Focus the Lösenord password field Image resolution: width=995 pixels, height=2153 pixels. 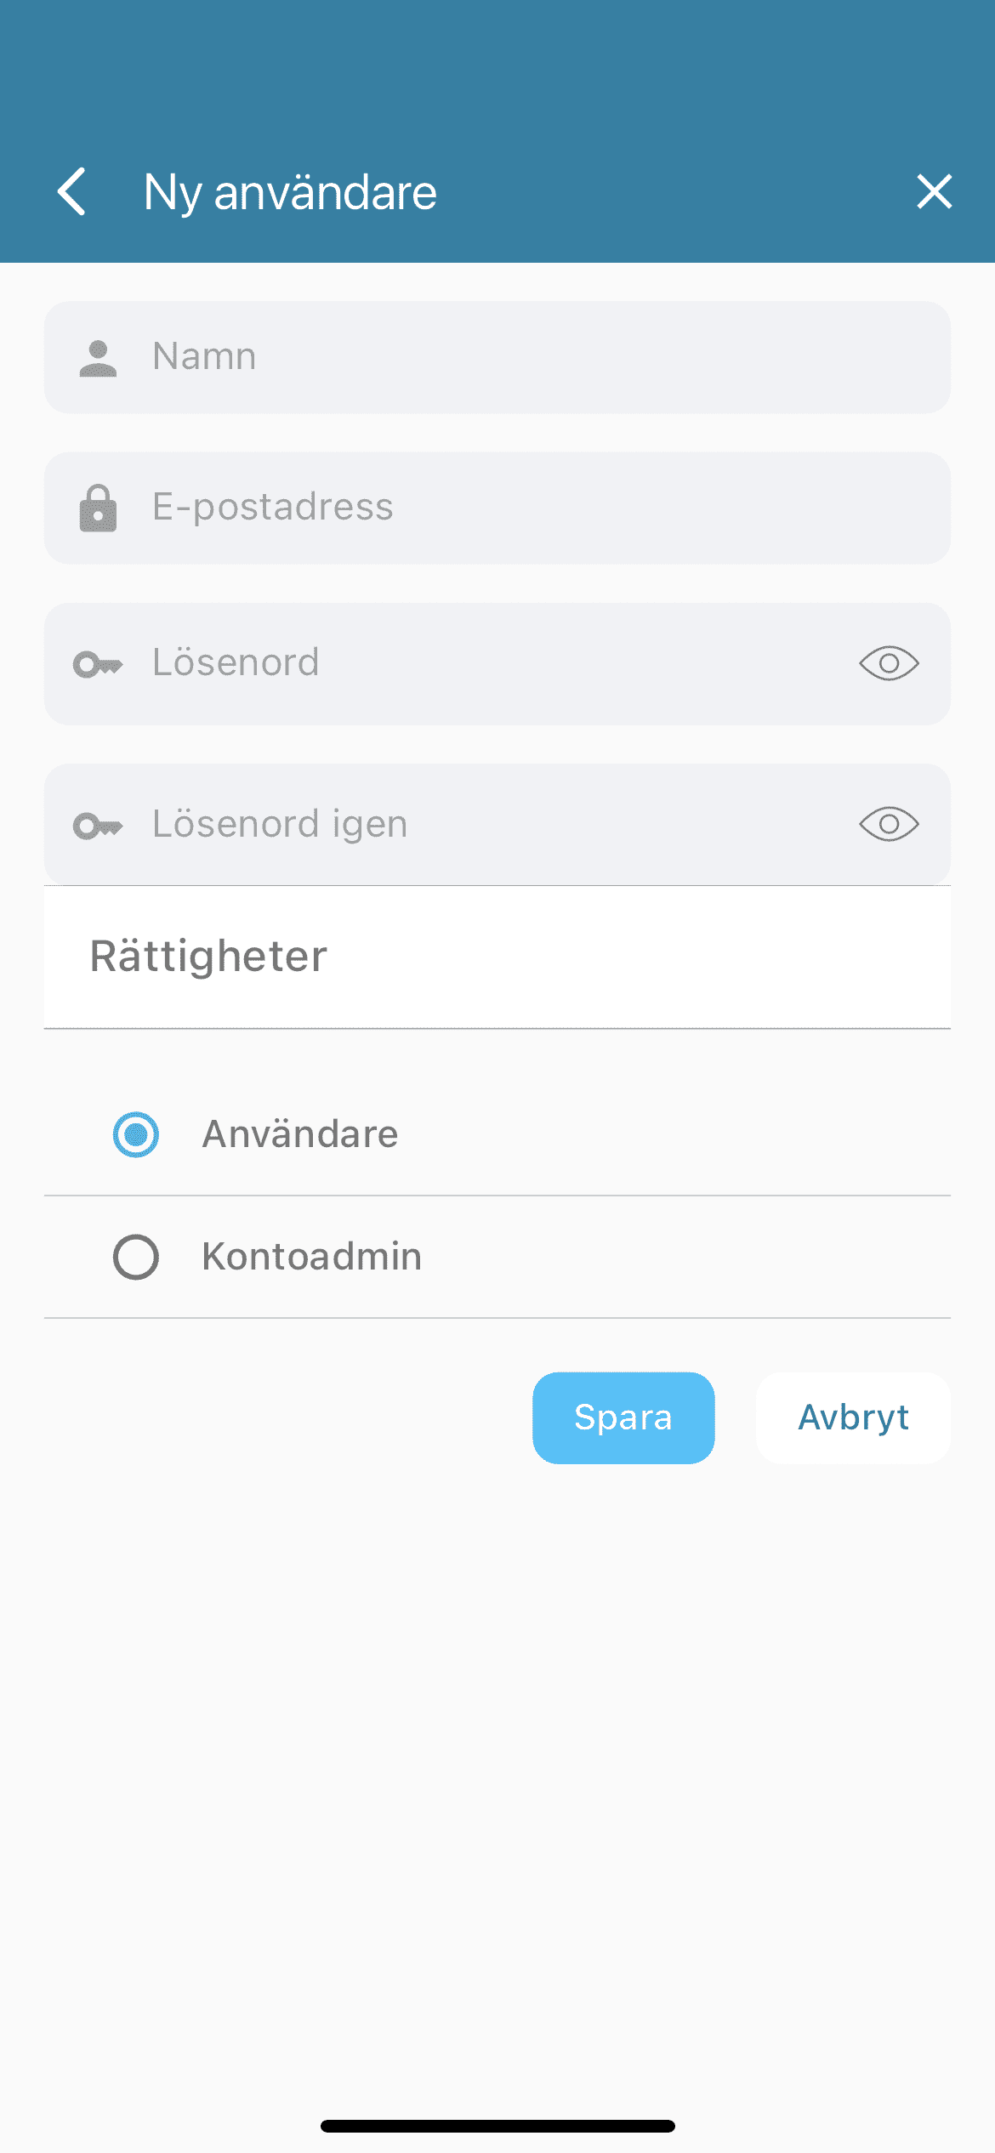pos(493,663)
